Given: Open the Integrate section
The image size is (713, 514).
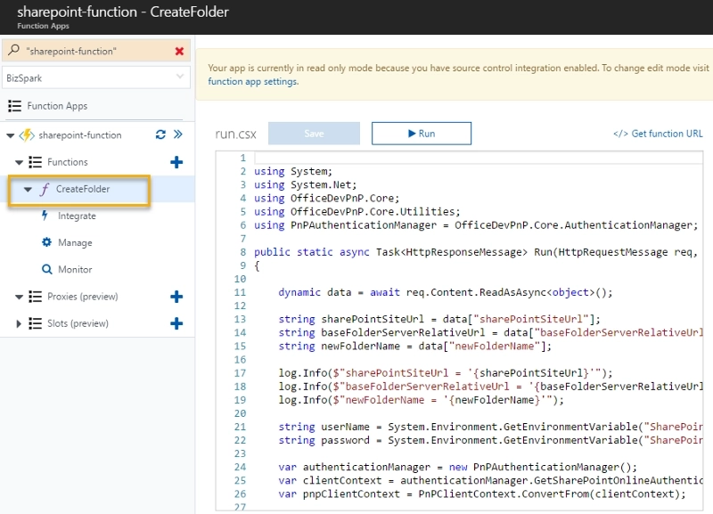Looking at the screenshot, I should pos(77,216).
